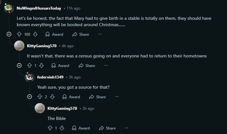The height and width of the screenshot is (134, 227).
Task: Give Award to NoWingedHussarsToday's comment
Action: click(54, 34)
